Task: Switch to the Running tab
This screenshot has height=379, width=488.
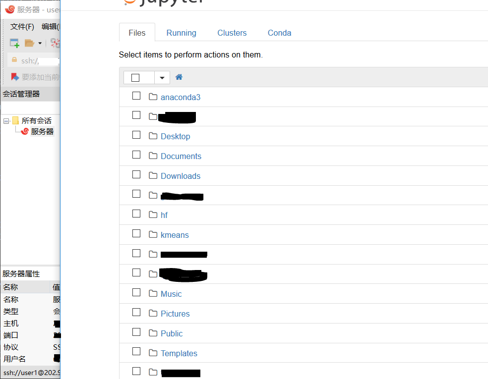Action: [x=181, y=33]
